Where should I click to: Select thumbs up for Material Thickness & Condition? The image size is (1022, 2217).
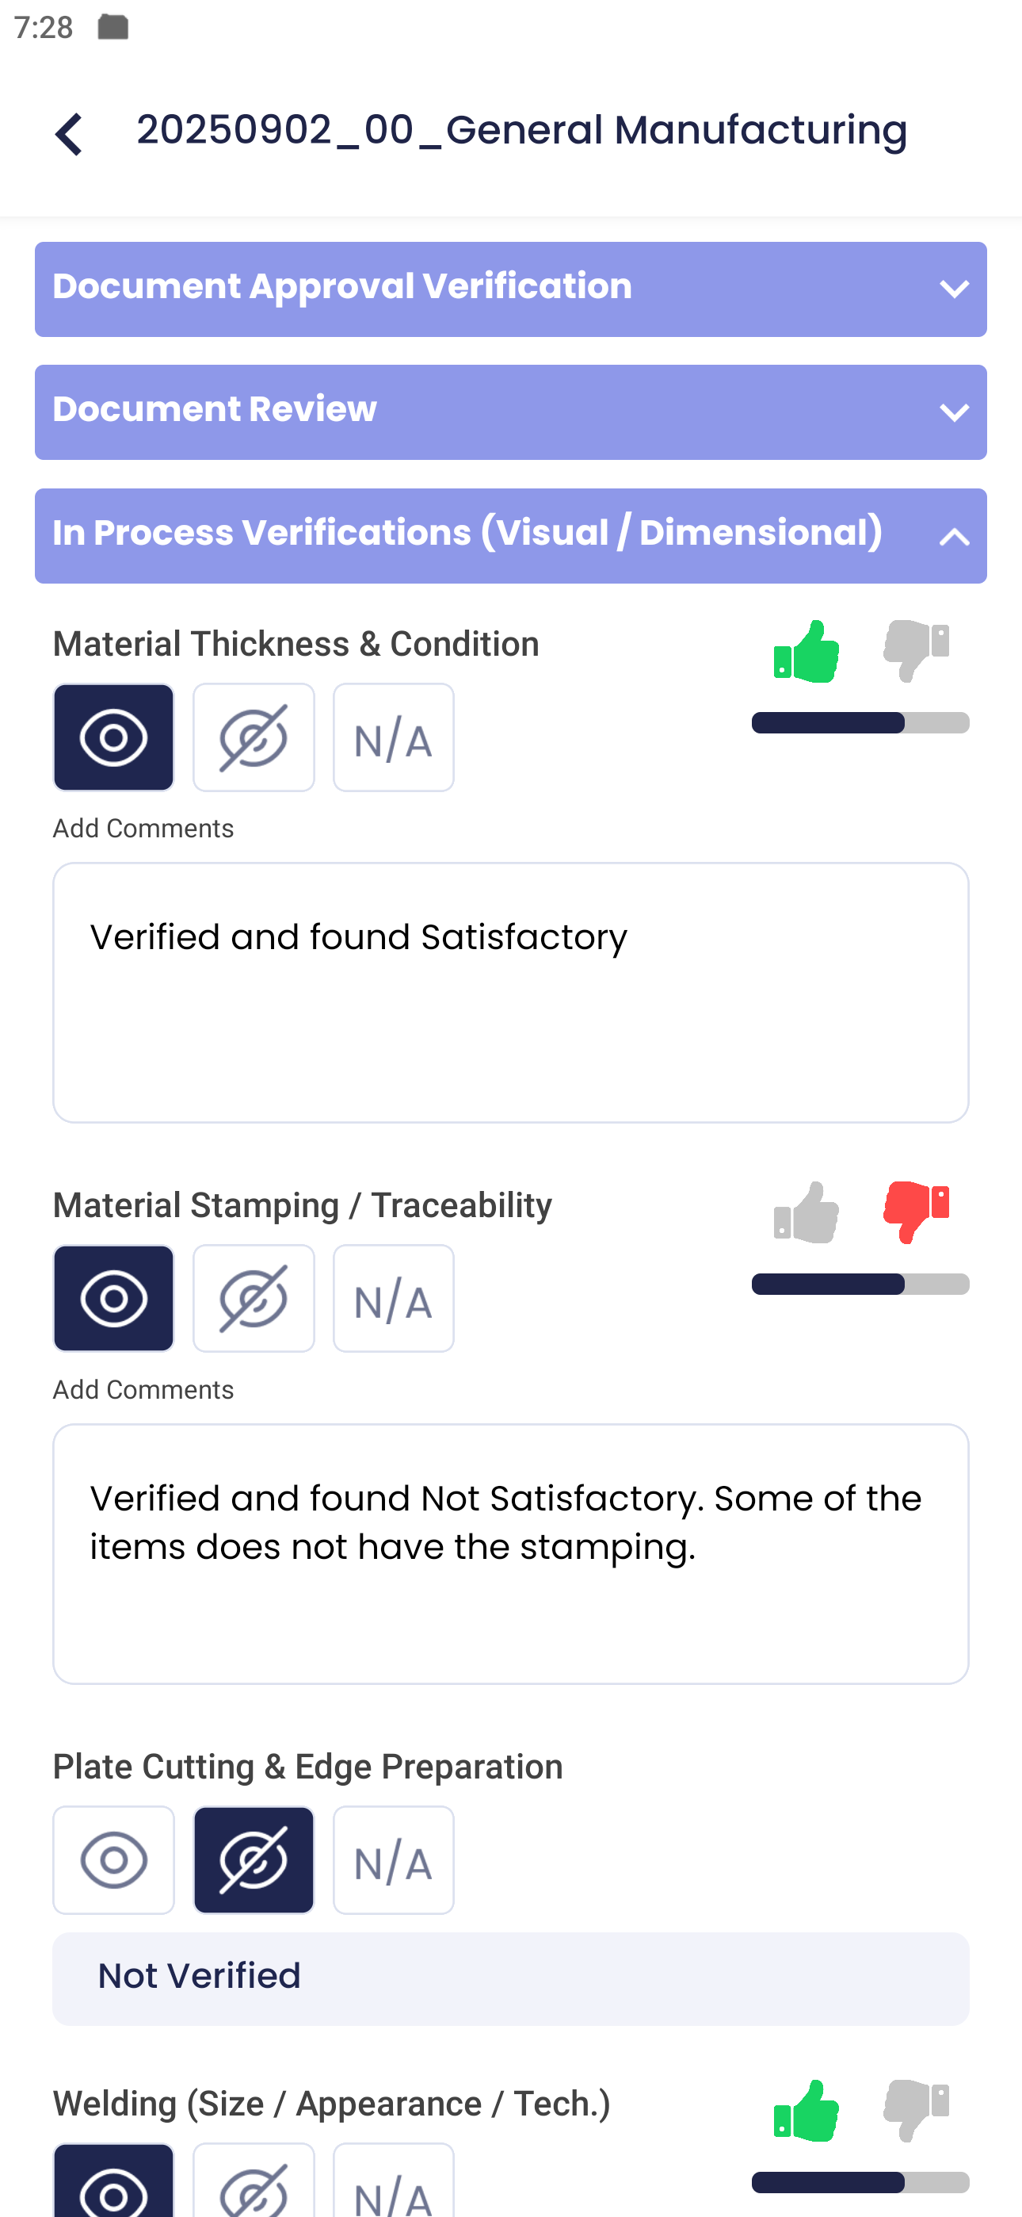tap(808, 652)
